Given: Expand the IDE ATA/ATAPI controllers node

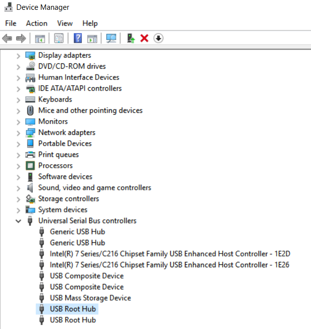Looking at the screenshot, I should (x=19, y=89).
